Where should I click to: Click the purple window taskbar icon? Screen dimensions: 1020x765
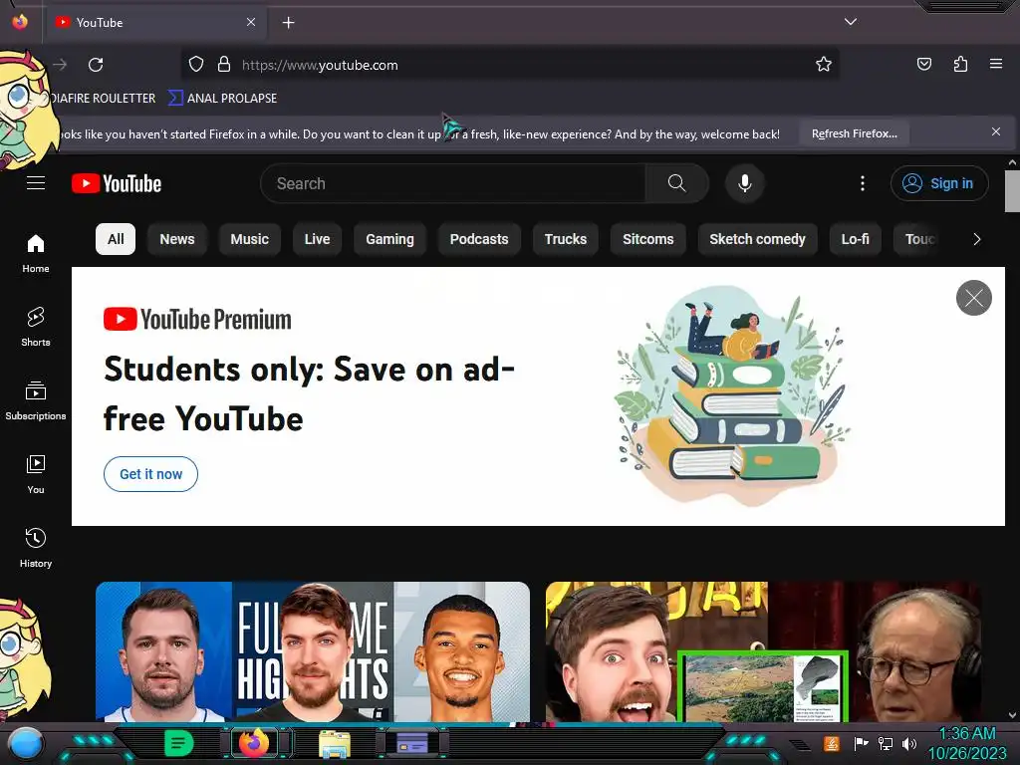pos(411,743)
